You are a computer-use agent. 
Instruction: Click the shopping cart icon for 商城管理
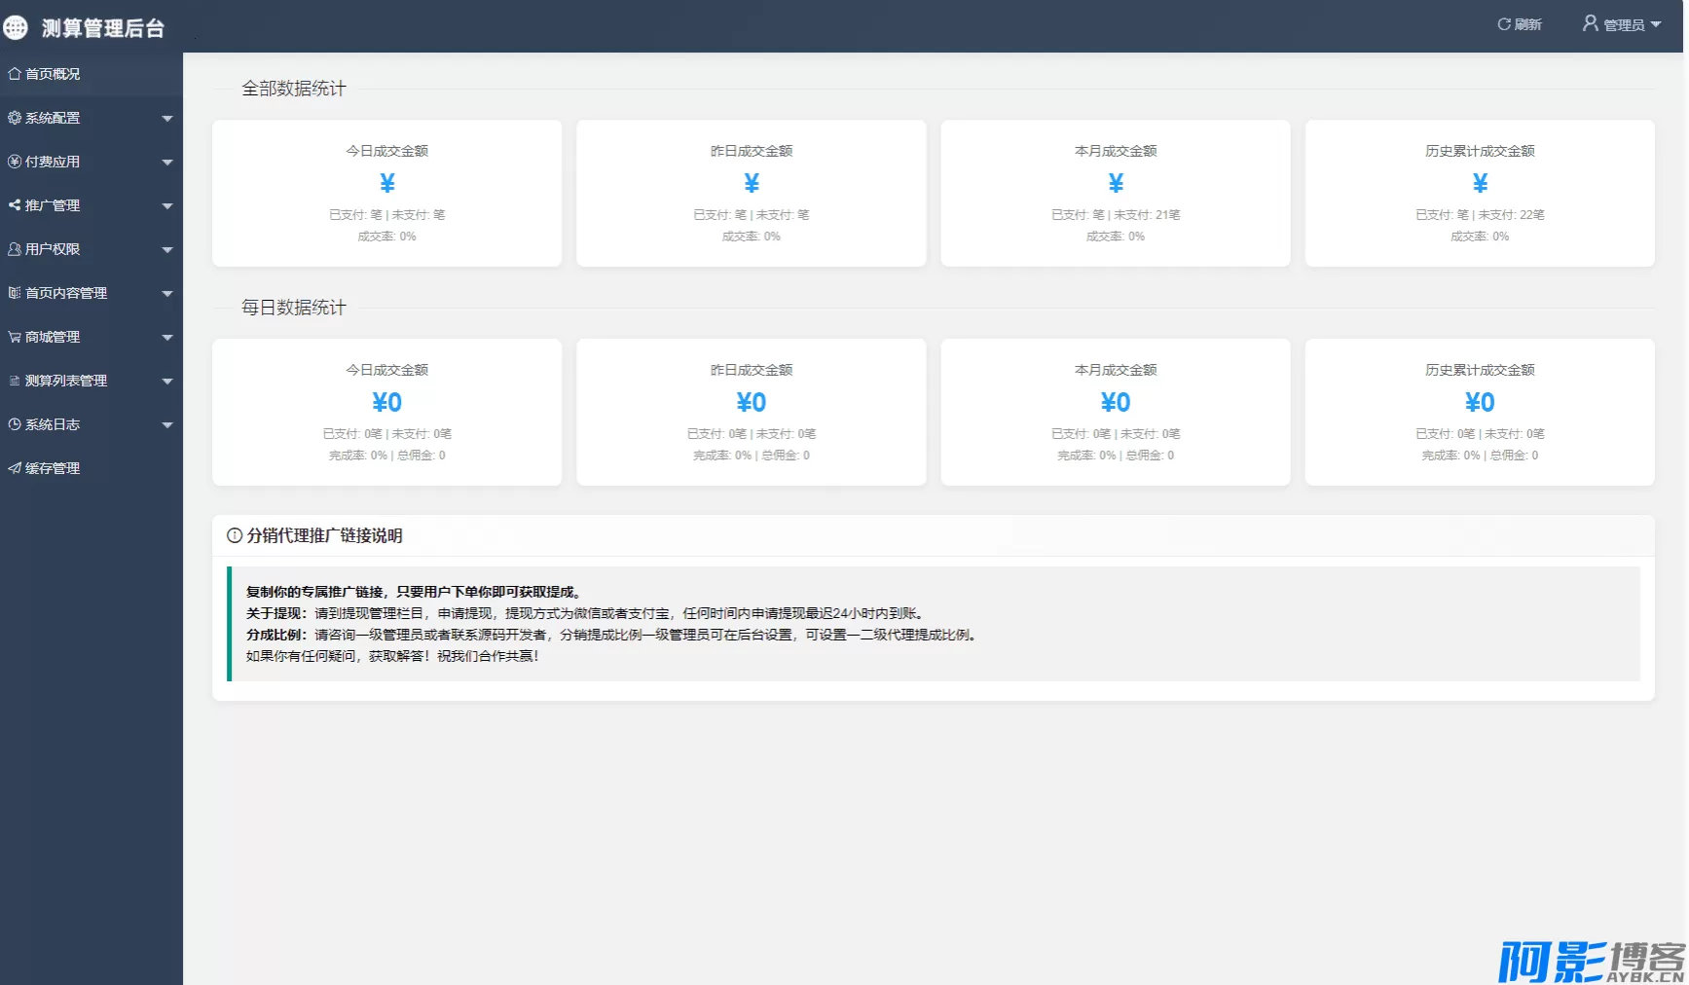point(15,337)
